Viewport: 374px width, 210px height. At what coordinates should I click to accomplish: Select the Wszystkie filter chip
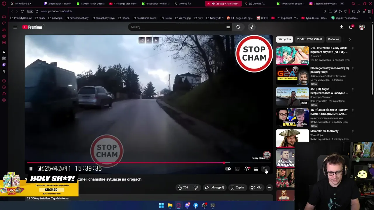pyautogui.click(x=285, y=39)
